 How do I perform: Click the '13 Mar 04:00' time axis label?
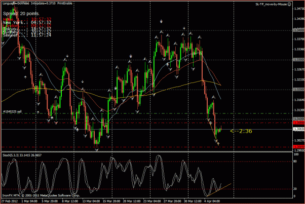91,201
